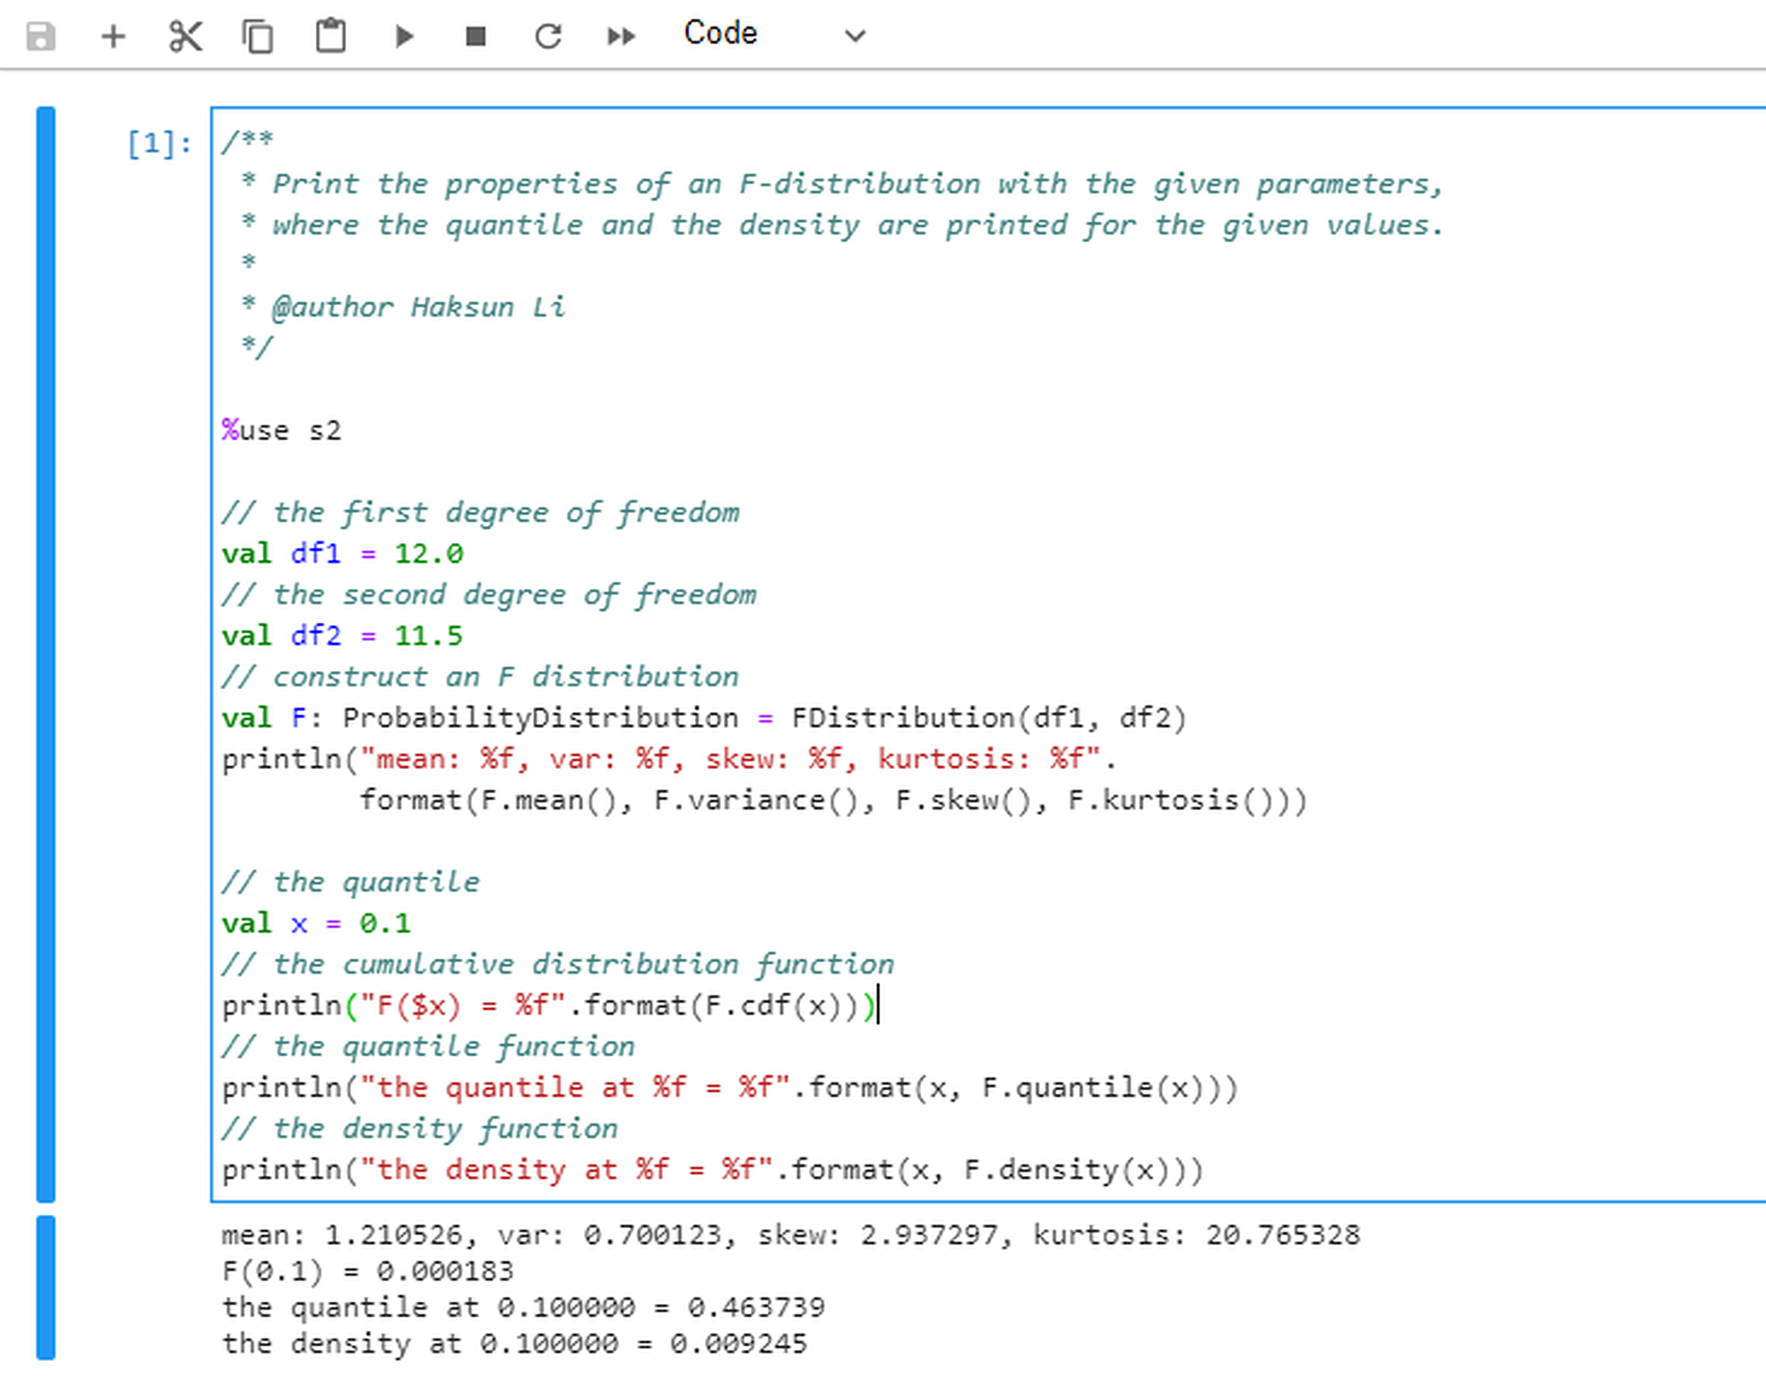Click the [1]: execution prompt label

click(x=159, y=144)
